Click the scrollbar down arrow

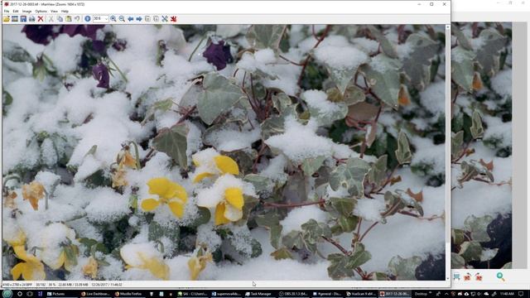[448, 278]
